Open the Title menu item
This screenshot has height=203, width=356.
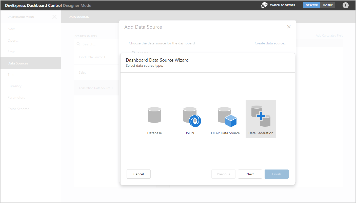[11, 74]
